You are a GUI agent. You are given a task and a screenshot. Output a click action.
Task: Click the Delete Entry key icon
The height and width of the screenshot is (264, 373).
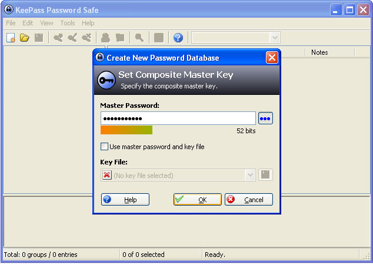86,38
